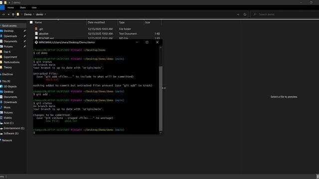Open the Theory folder
The width and height of the screenshot is (319, 179).
(8, 68)
